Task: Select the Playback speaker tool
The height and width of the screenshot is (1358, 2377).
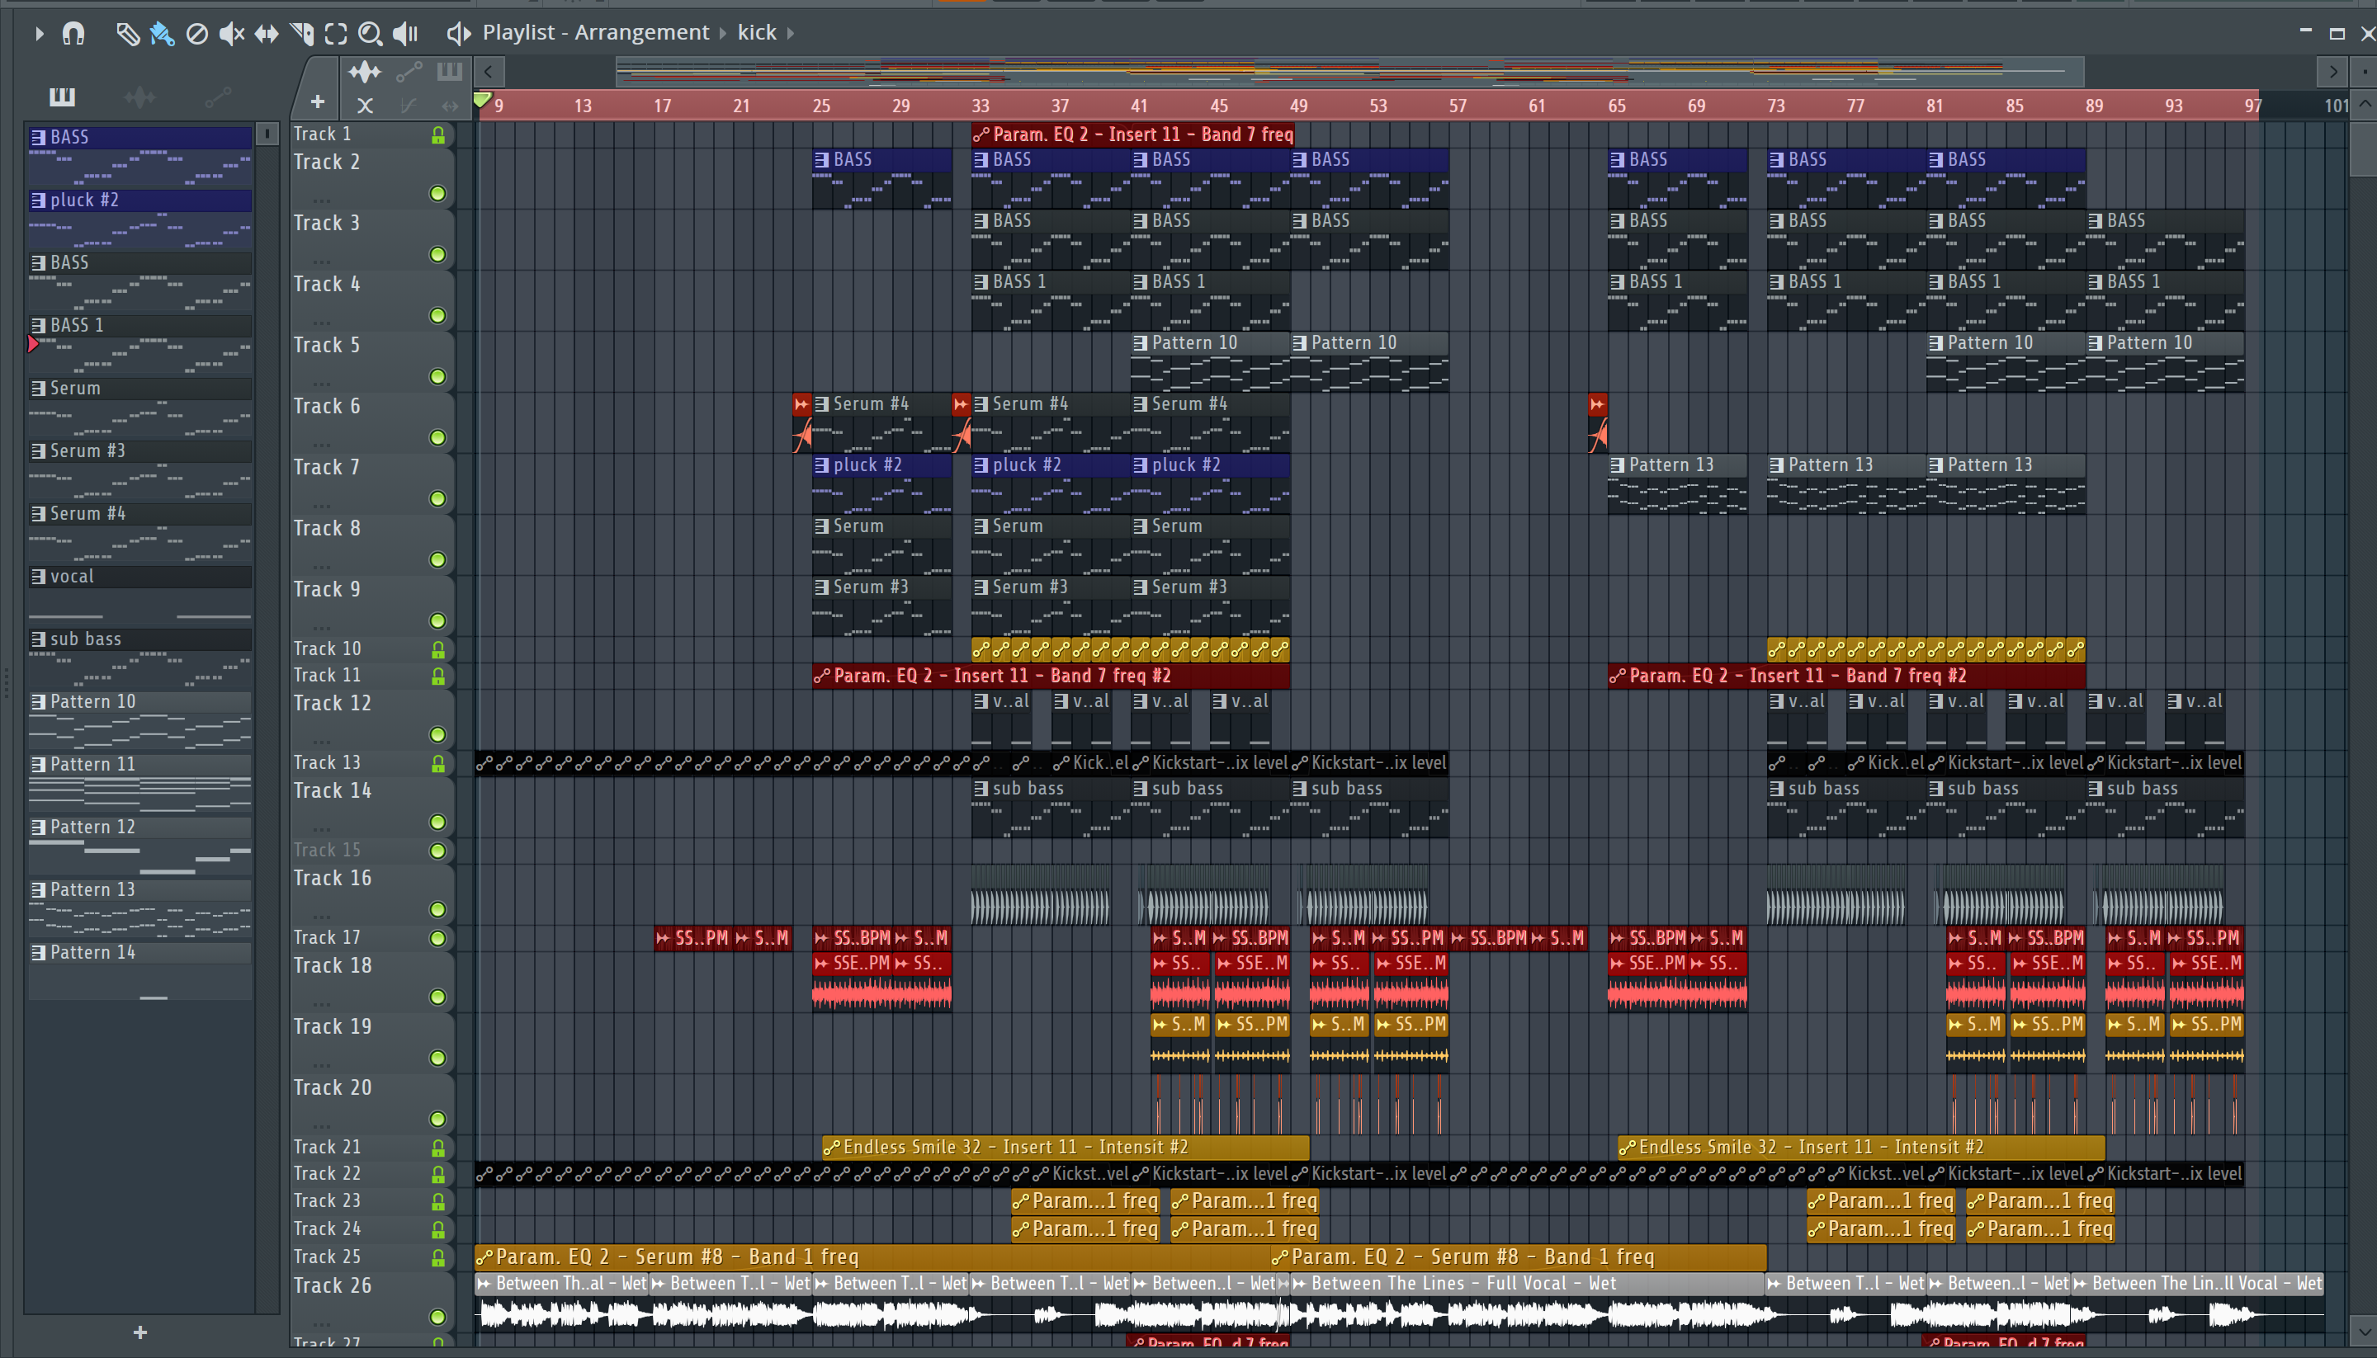Action: [x=405, y=35]
